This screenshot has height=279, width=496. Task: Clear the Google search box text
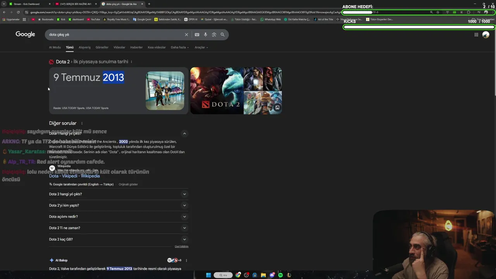[x=186, y=34]
